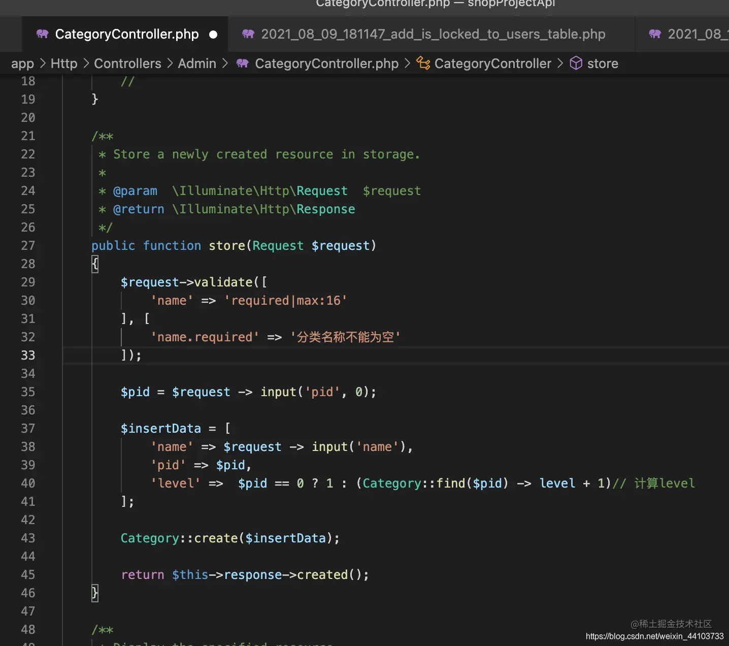Click line number 40 in the gutter

[x=28, y=483]
